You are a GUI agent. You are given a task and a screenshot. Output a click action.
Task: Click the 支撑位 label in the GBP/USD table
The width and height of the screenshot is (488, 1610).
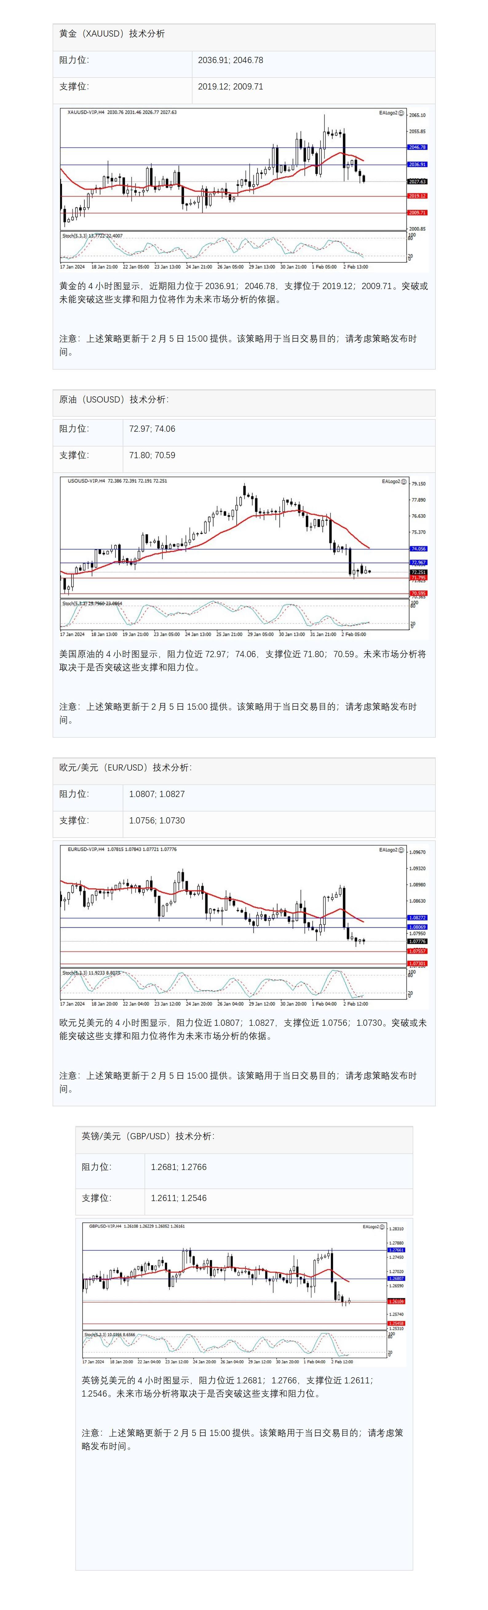(97, 1198)
